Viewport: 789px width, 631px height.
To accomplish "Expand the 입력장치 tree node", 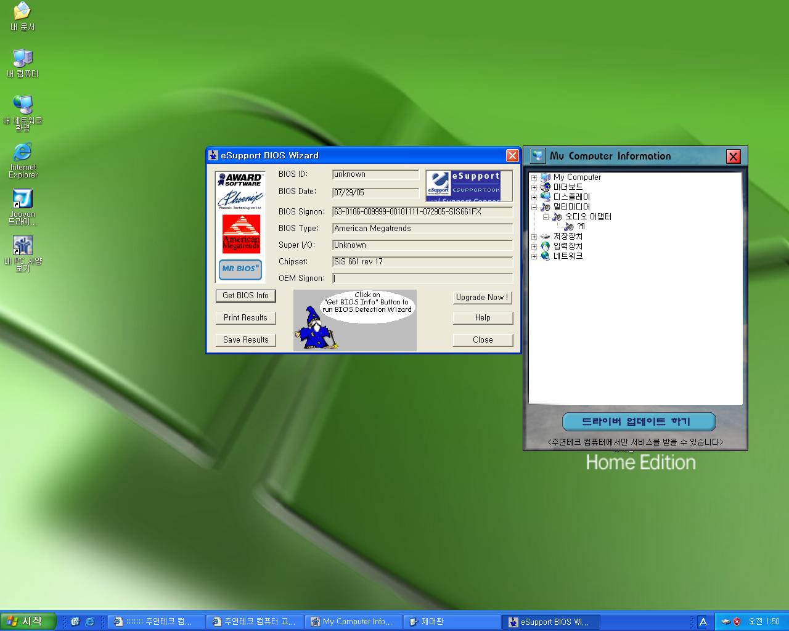I will pos(534,246).
